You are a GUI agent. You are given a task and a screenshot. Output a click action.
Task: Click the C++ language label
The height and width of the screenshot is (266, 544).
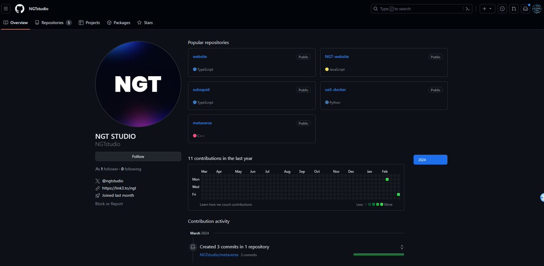click(x=201, y=135)
